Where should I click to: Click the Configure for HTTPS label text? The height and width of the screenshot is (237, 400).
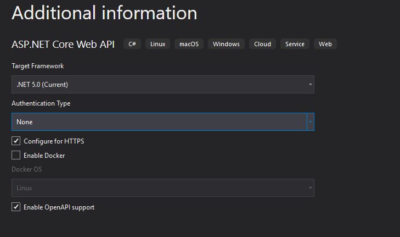click(54, 141)
